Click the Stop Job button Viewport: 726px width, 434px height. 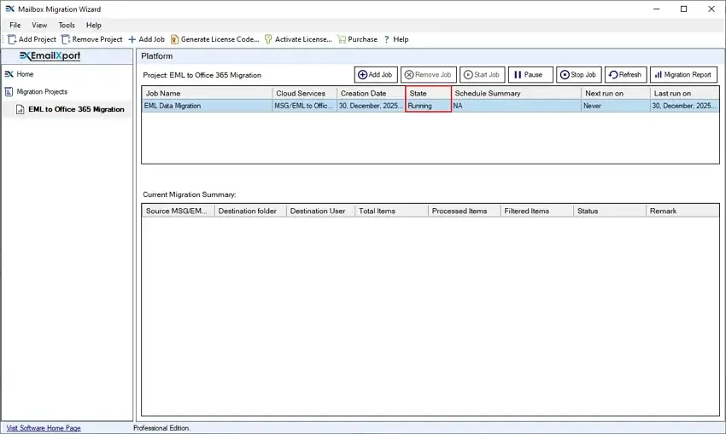point(579,74)
